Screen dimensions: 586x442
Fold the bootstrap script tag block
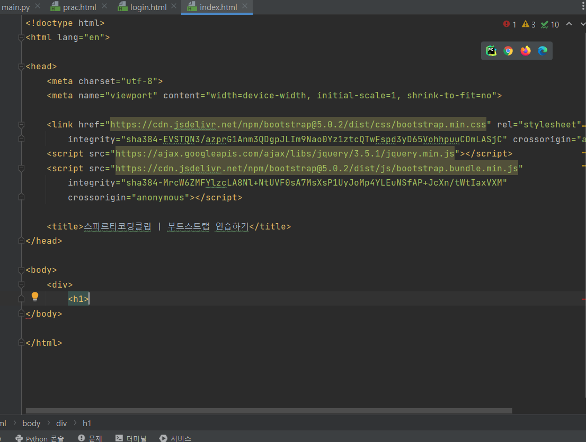(x=21, y=169)
